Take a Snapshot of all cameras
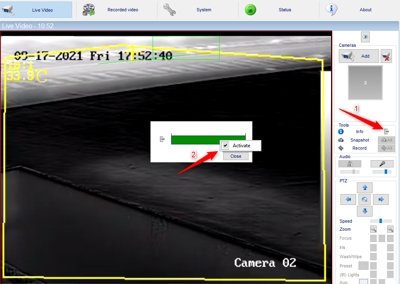The height and width of the screenshot is (284, 400). (x=386, y=140)
